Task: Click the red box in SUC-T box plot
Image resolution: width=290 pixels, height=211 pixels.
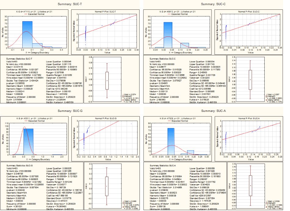Action: pyautogui.click(x=107, y=81)
